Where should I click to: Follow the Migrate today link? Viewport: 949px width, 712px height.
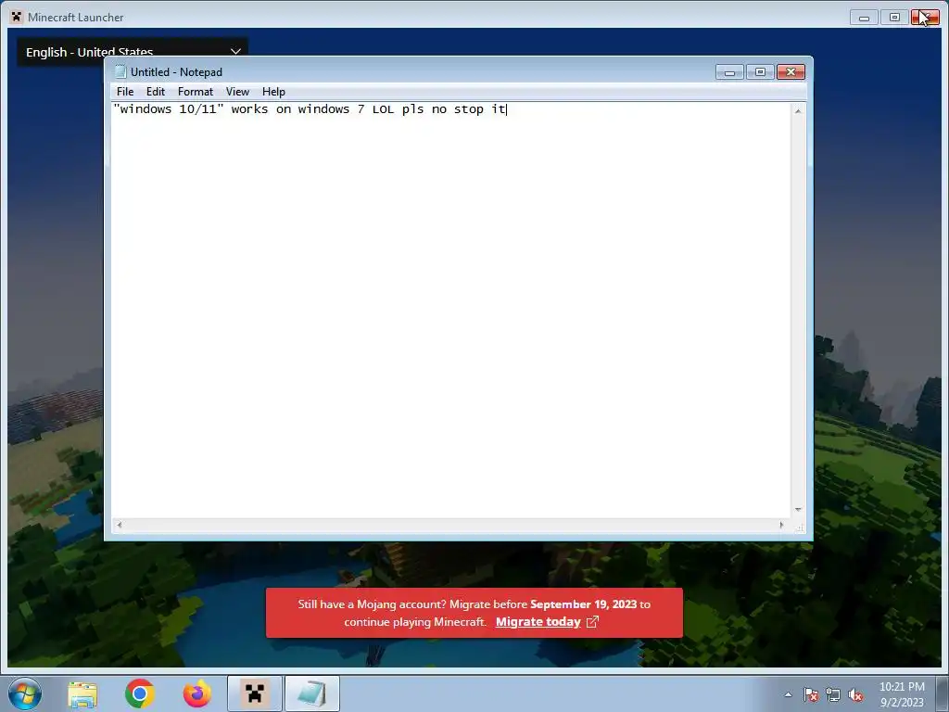pyautogui.click(x=538, y=622)
